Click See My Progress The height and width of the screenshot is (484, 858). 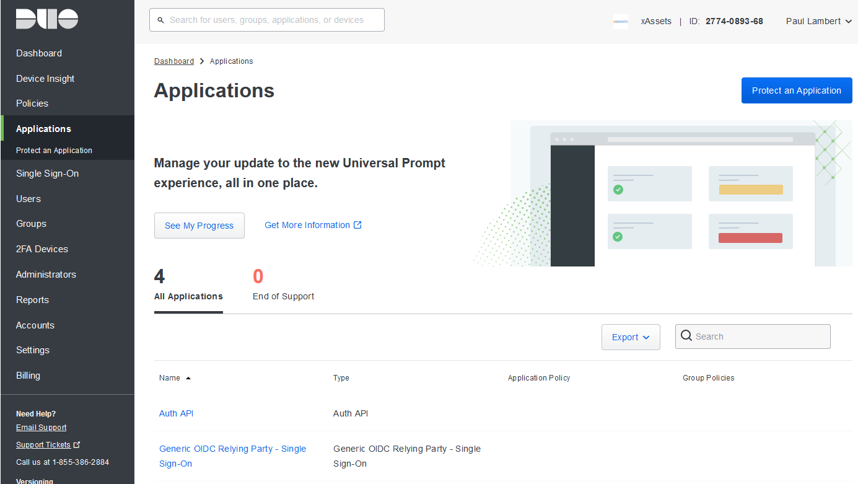[199, 225]
